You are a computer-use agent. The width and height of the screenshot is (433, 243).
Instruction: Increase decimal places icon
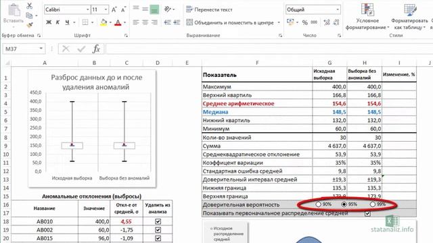coord(326,22)
